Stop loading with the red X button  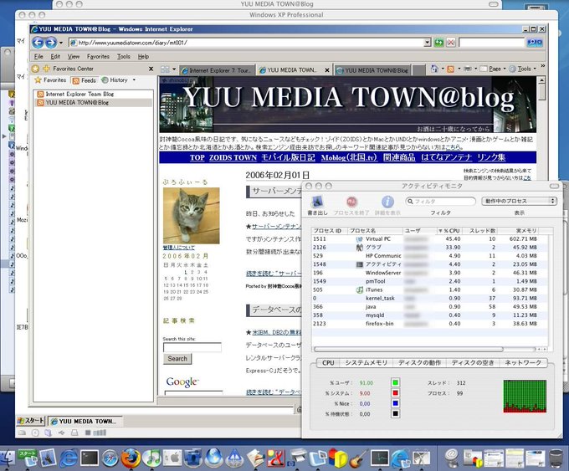[451, 43]
